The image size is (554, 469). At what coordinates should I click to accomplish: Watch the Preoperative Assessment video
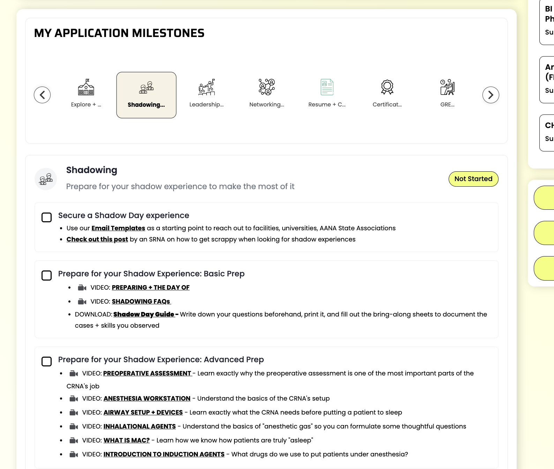click(x=147, y=373)
